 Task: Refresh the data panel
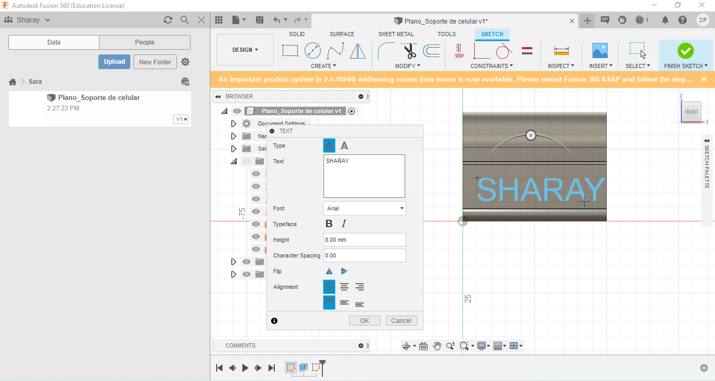pos(167,20)
